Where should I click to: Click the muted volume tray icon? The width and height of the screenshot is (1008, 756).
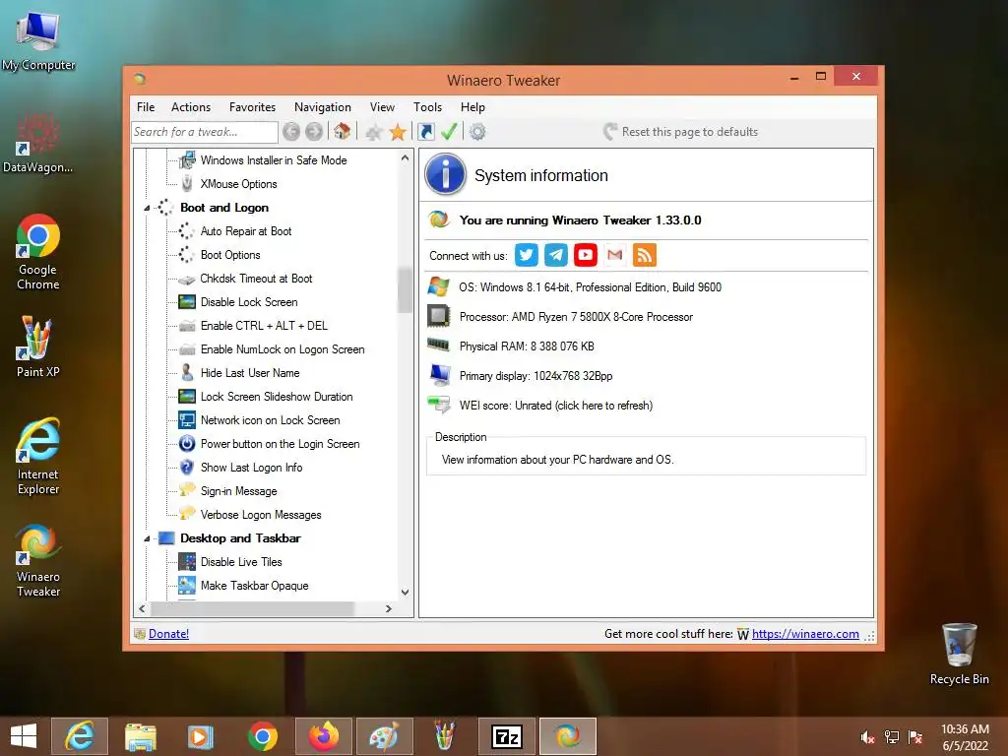click(x=867, y=737)
